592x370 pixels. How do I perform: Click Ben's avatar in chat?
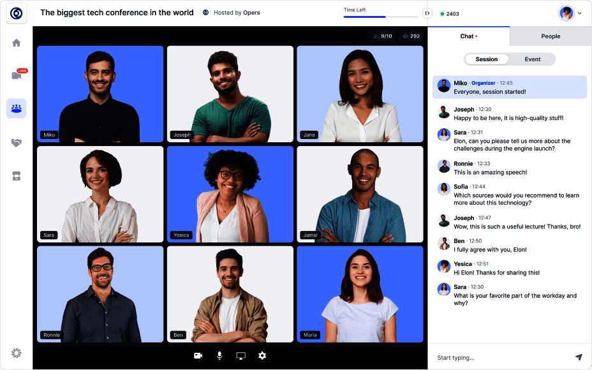(443, 244)
